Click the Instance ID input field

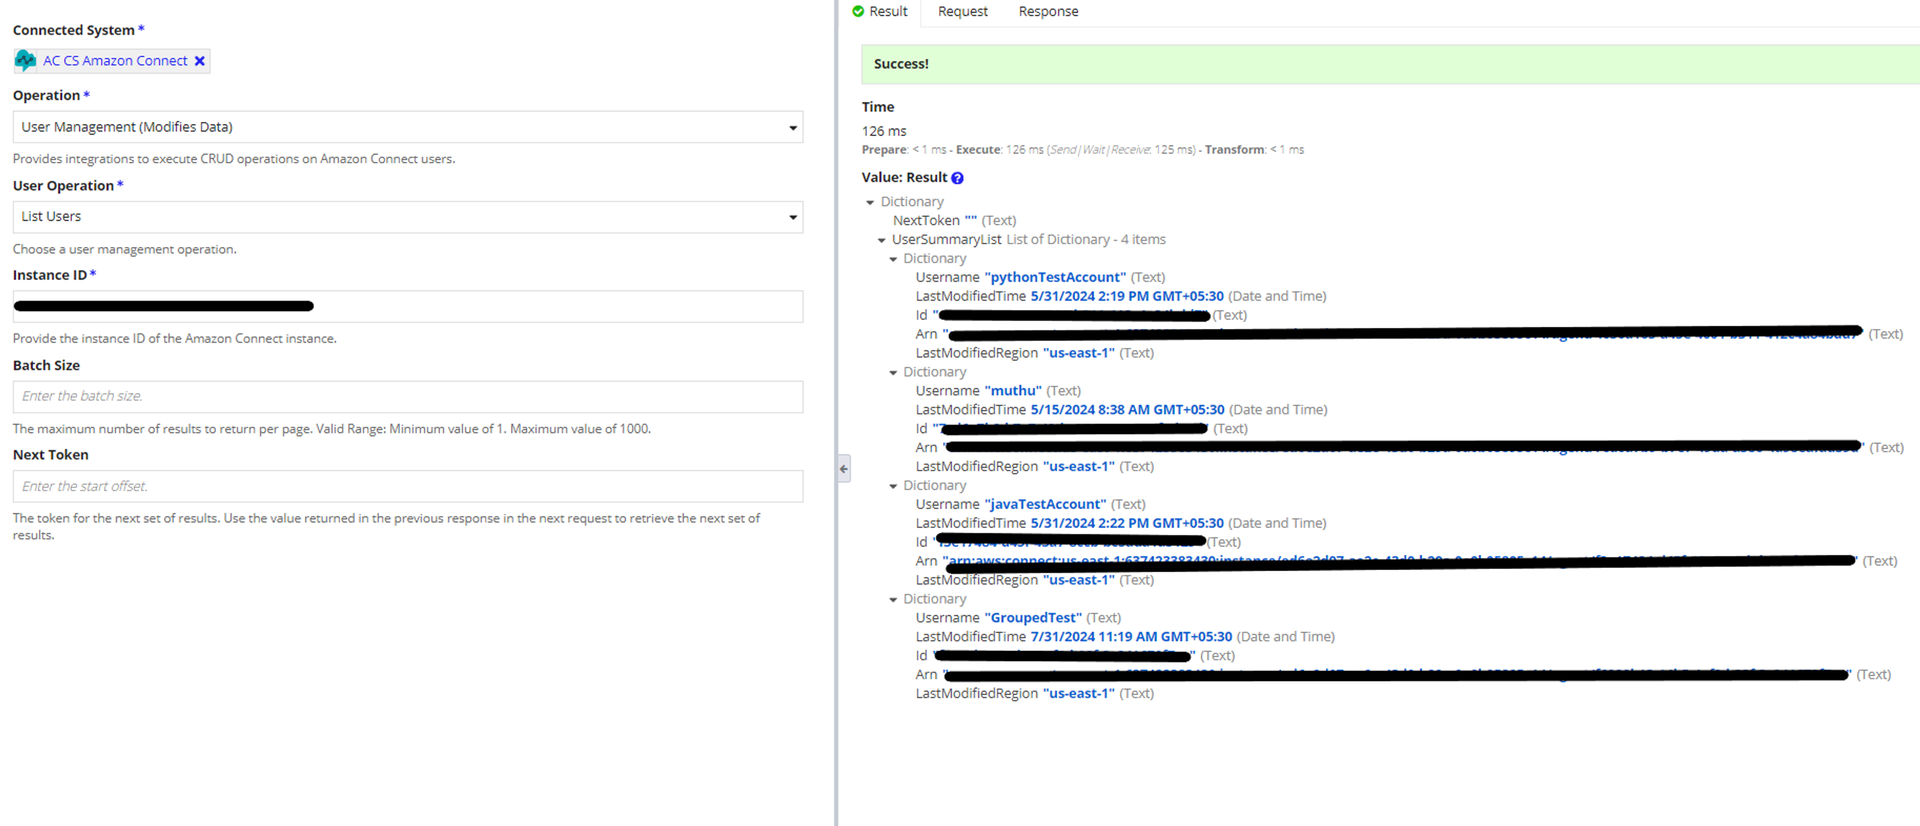pos(407,306)
